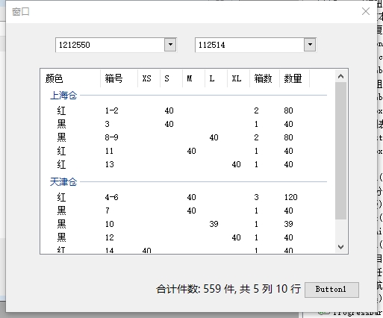Click Button1

331,290
